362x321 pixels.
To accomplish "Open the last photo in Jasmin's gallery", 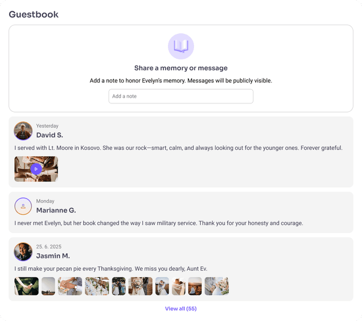I will 217,286.
